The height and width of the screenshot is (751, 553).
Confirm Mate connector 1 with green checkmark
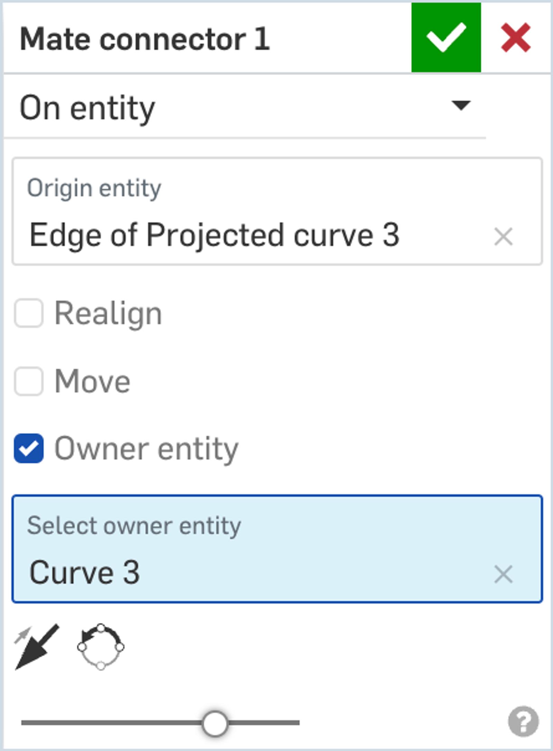[x=446, y=37]
